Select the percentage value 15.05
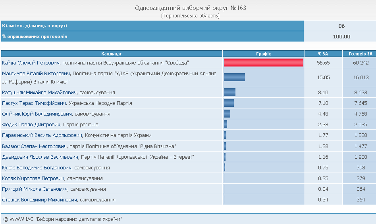376x224 pixels. [323, 78]
